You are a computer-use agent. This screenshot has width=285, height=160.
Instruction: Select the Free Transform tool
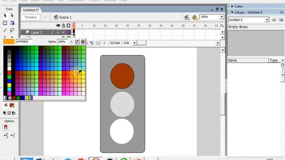(x=5, y=23)
